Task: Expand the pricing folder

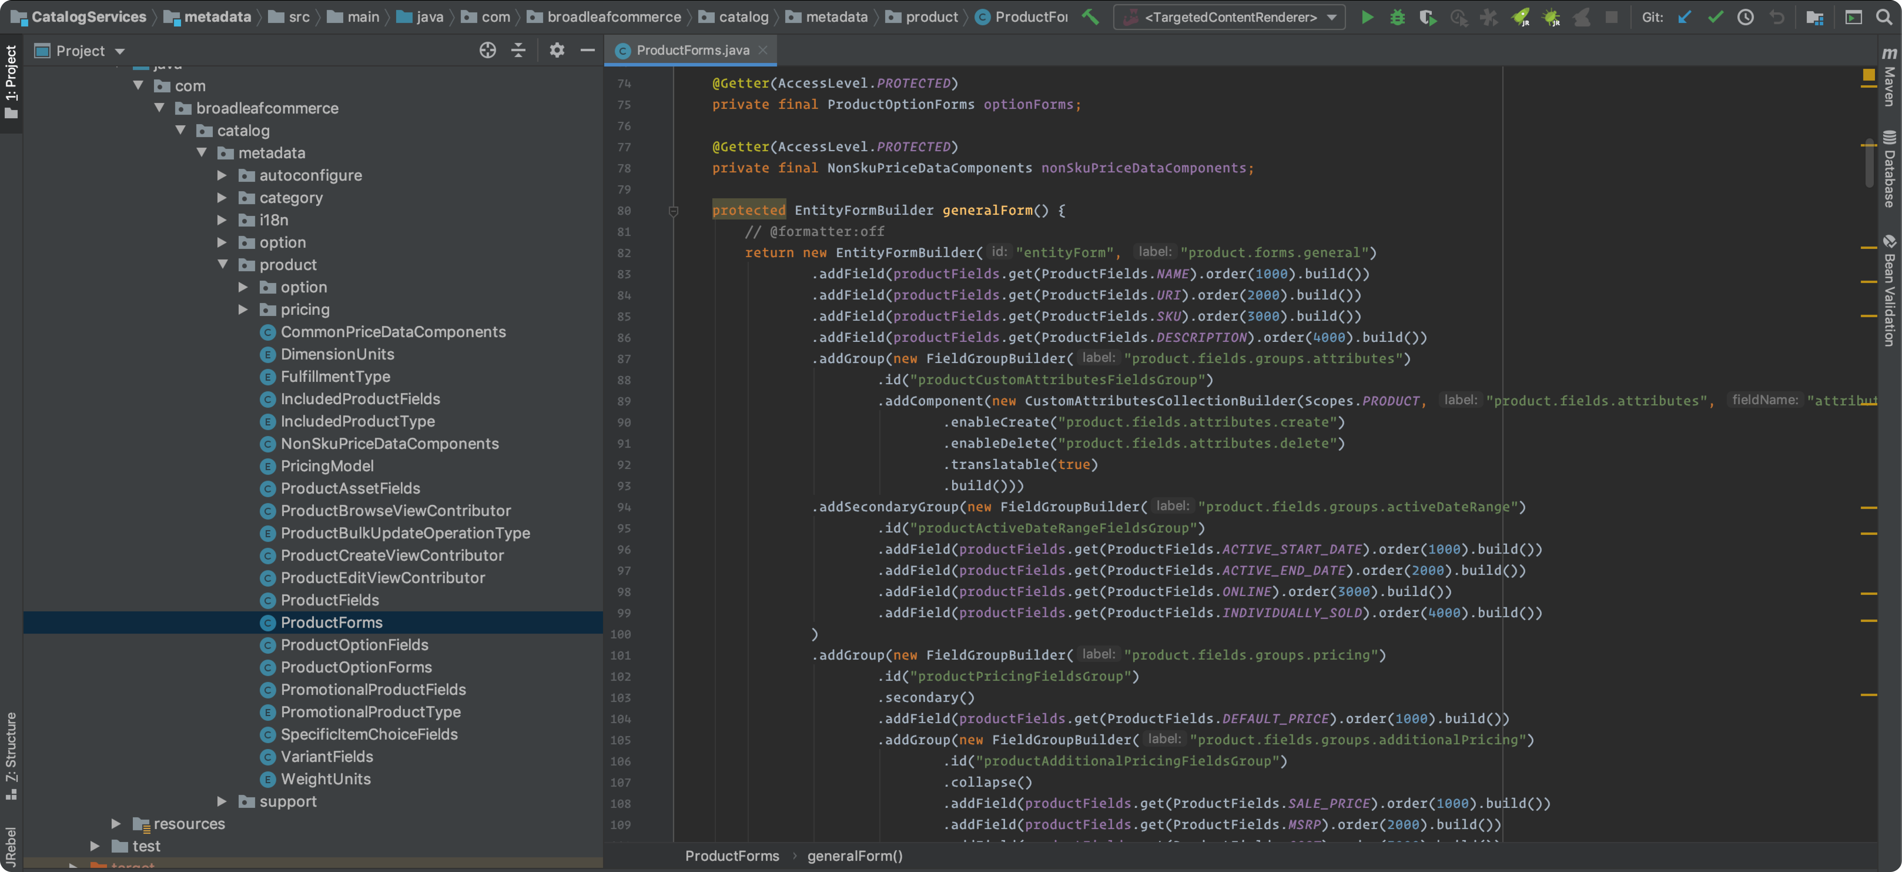Action: (x=244, y=309)
